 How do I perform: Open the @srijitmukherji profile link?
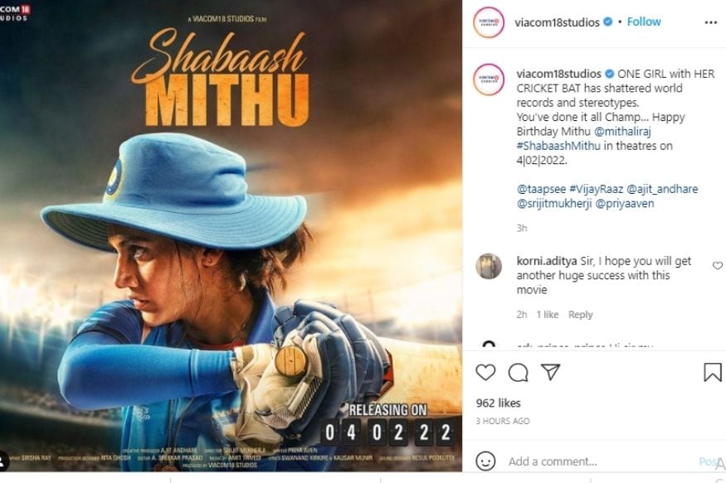554,203
